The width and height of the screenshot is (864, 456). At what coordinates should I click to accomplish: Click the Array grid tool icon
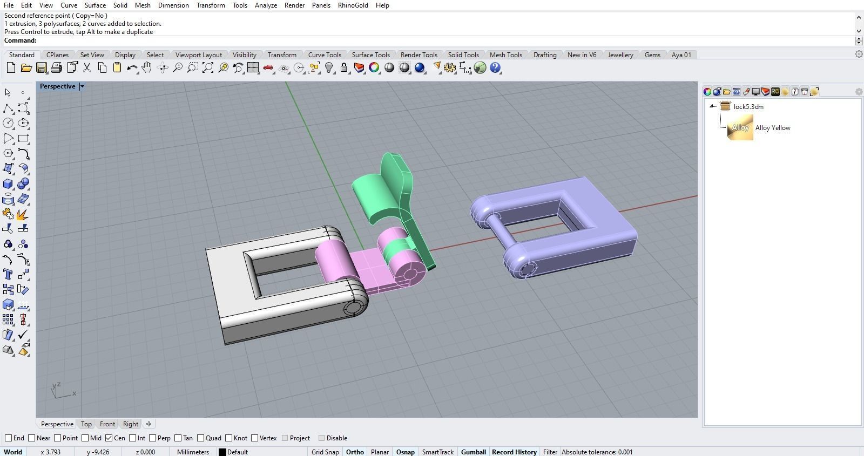pos(8,319)
